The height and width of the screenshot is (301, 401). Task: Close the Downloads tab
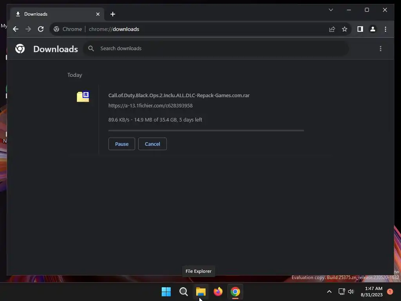coord(98,14)
